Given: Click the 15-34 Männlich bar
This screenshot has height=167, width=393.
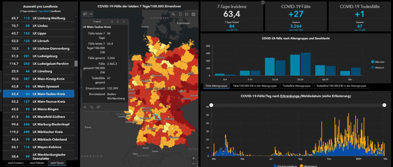Looking at the screenshot, I should (x=270, y=67).
